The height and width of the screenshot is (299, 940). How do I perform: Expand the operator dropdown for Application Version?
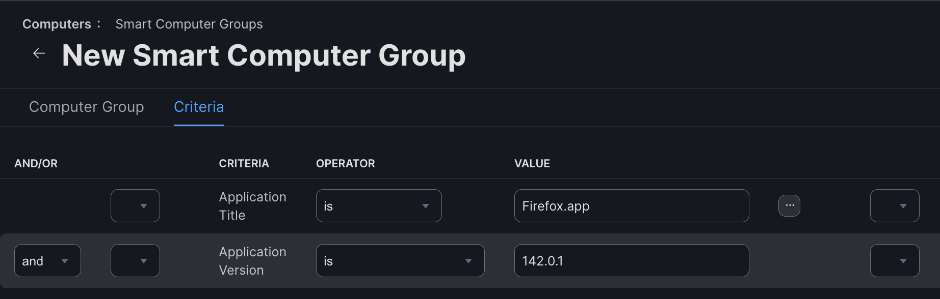point(400,260)
